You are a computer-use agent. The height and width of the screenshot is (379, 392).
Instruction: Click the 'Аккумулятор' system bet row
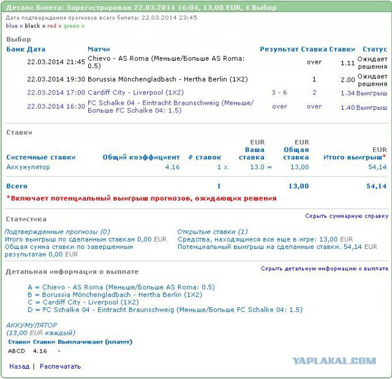[28, 167]
